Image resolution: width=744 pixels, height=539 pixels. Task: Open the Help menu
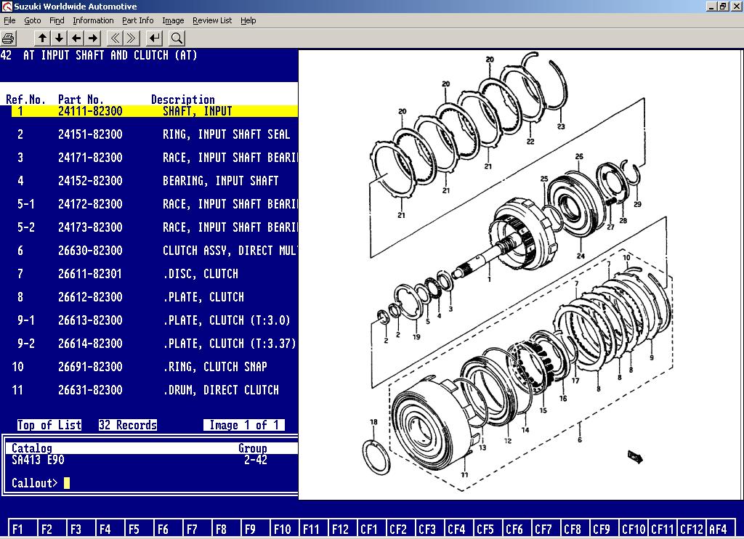coord(248,20)
